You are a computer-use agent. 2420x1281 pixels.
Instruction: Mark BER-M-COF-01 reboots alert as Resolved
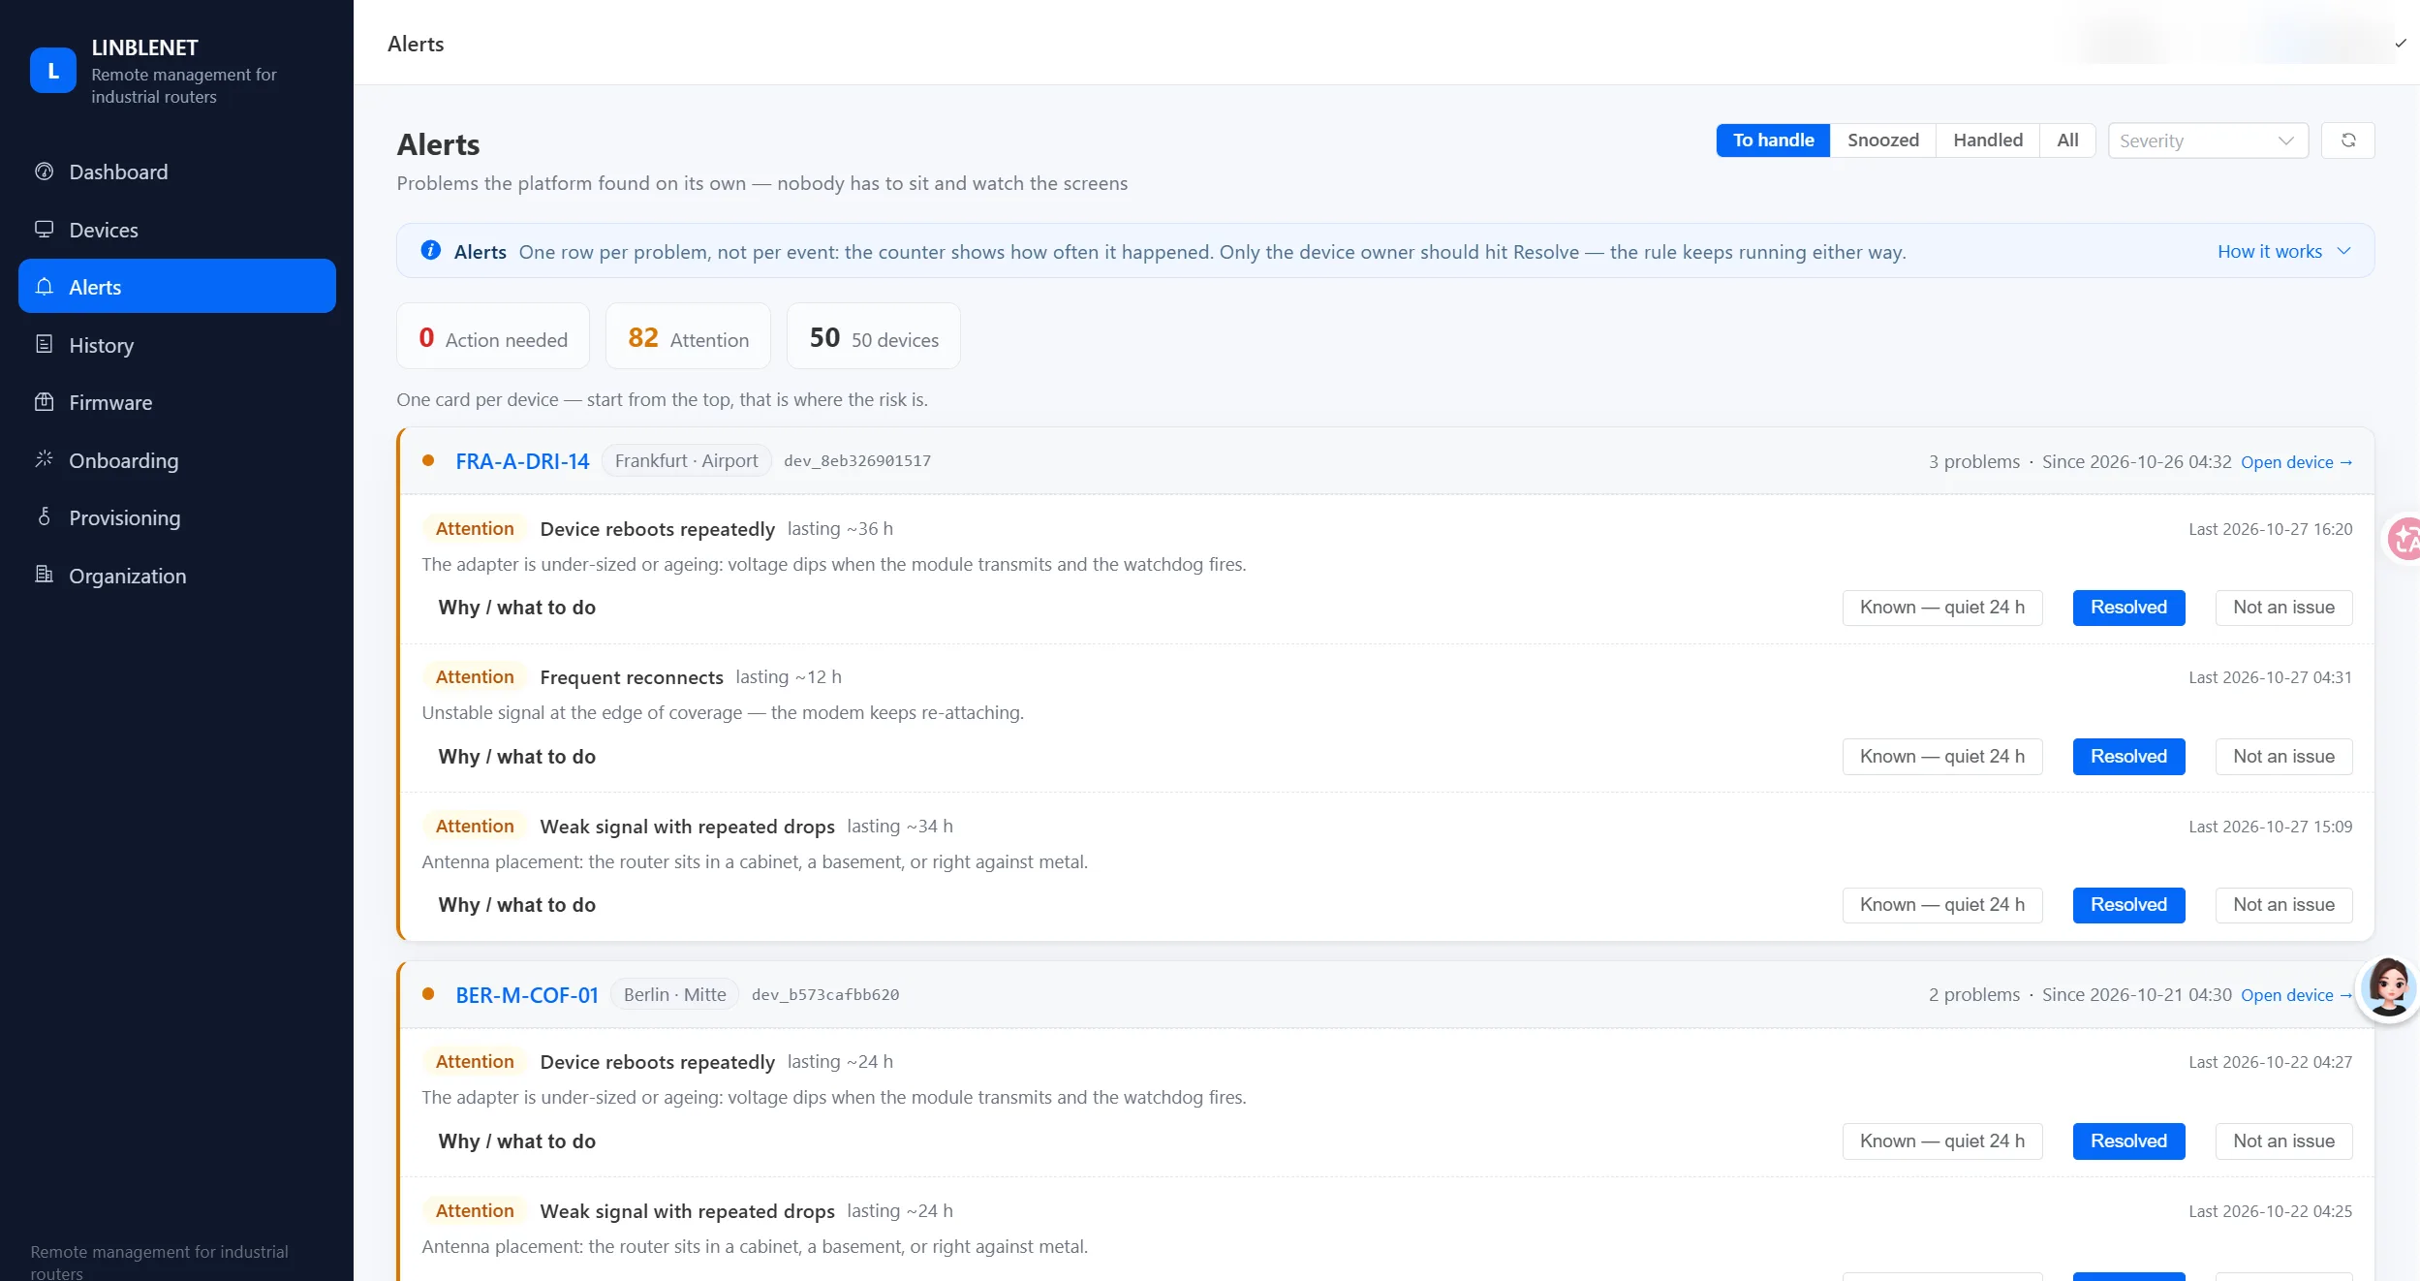pyautogui.click(x=2128, y=1141)
